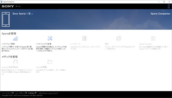This screenshot has width=172, height=98.
Task: Click the Xperia Companion title bar icon
Action: (2, 2)
